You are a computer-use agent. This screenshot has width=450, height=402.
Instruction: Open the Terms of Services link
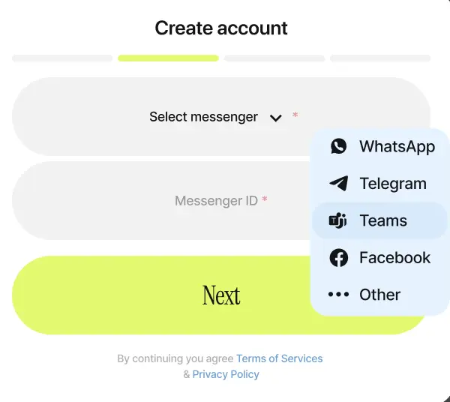point(279,358)
